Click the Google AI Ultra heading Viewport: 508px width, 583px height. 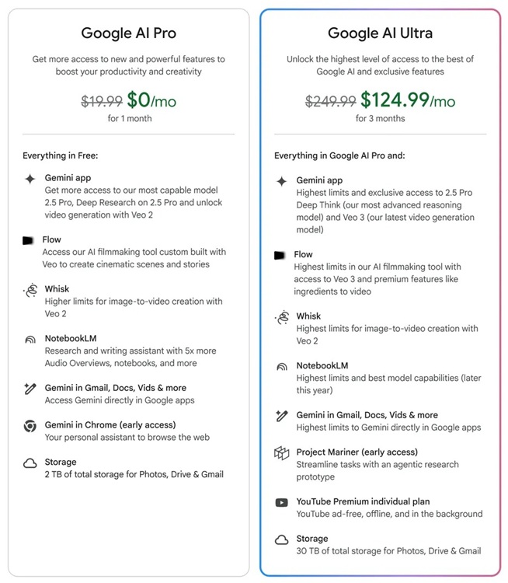tap(380, 33)
